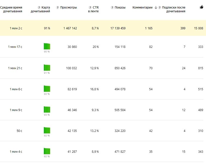Click question mark icon near CTR в ленте

pyautogui.click(x=90, y=8)
